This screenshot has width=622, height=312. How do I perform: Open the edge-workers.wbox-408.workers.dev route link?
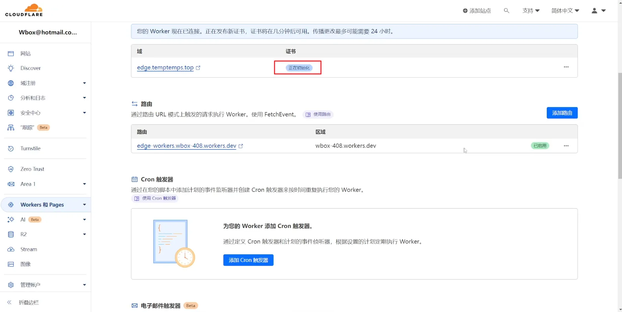[186, 146]
